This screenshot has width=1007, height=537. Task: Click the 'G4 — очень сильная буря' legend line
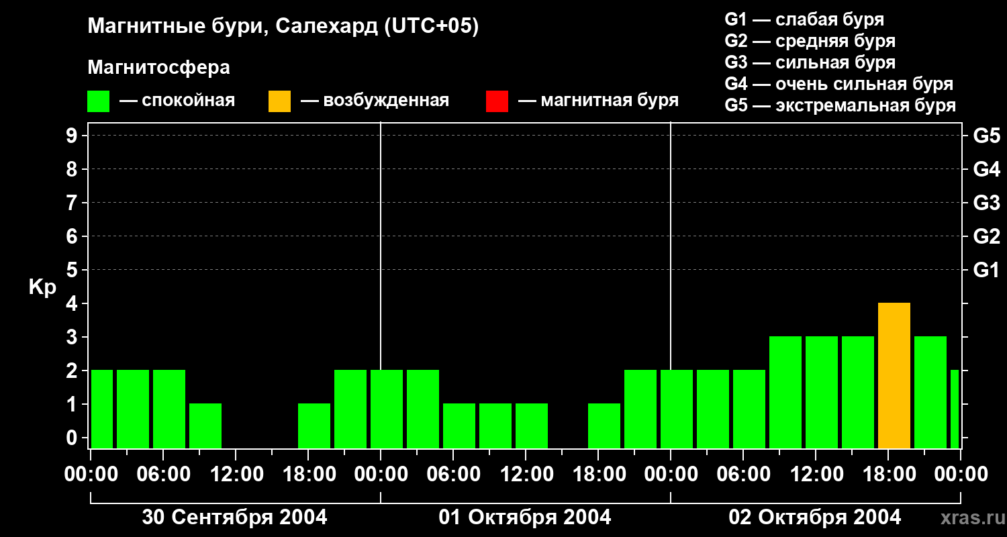(x=838, y=84)
